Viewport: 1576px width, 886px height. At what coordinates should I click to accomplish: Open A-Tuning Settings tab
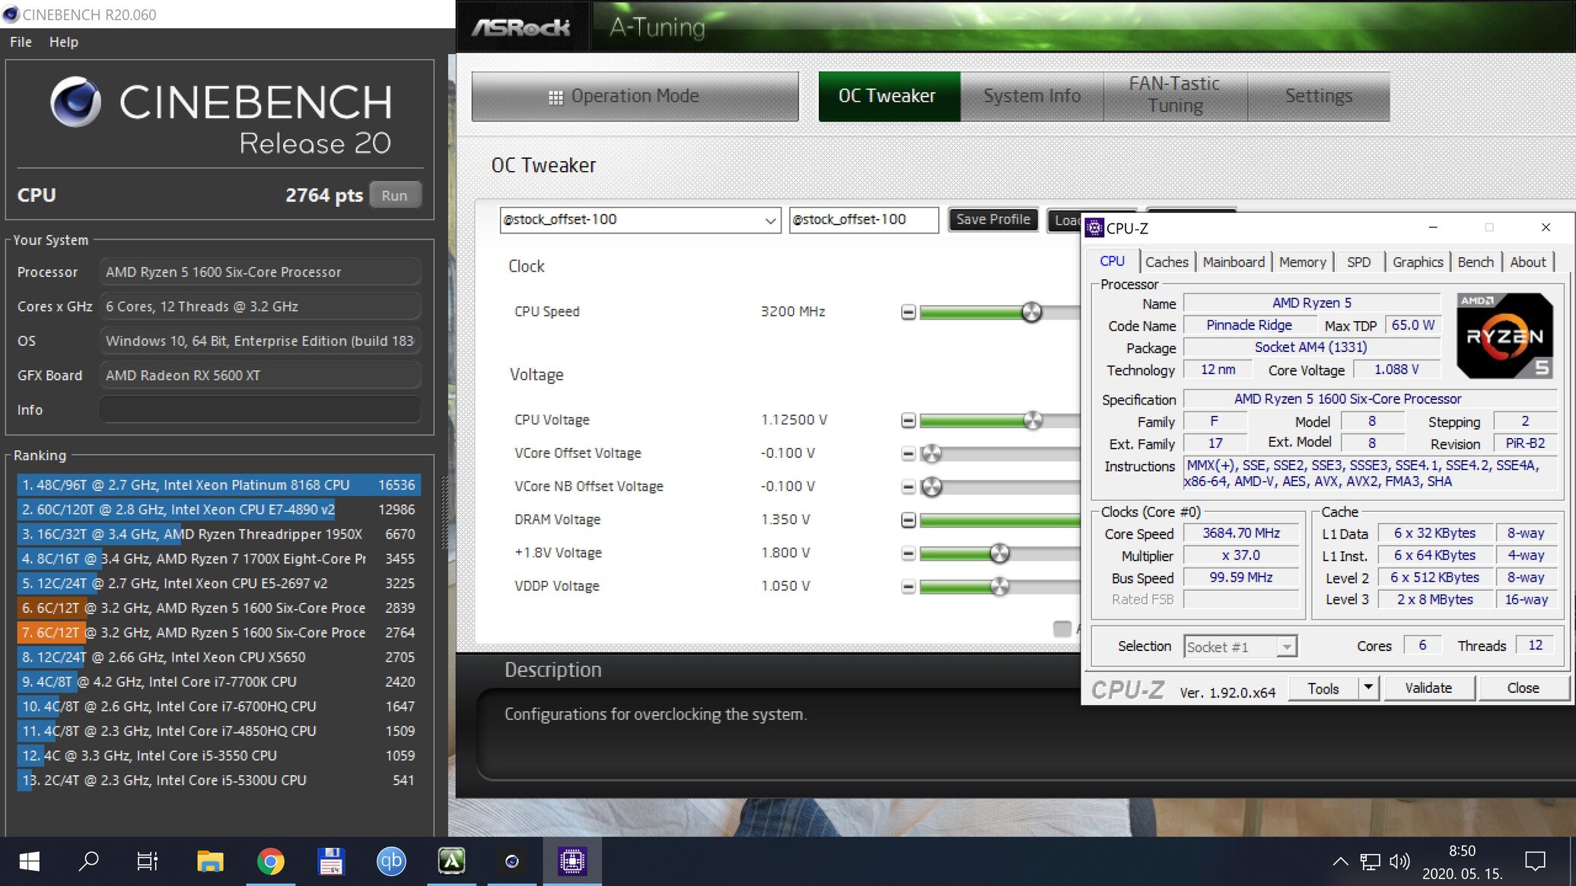tap(1319, 97)
